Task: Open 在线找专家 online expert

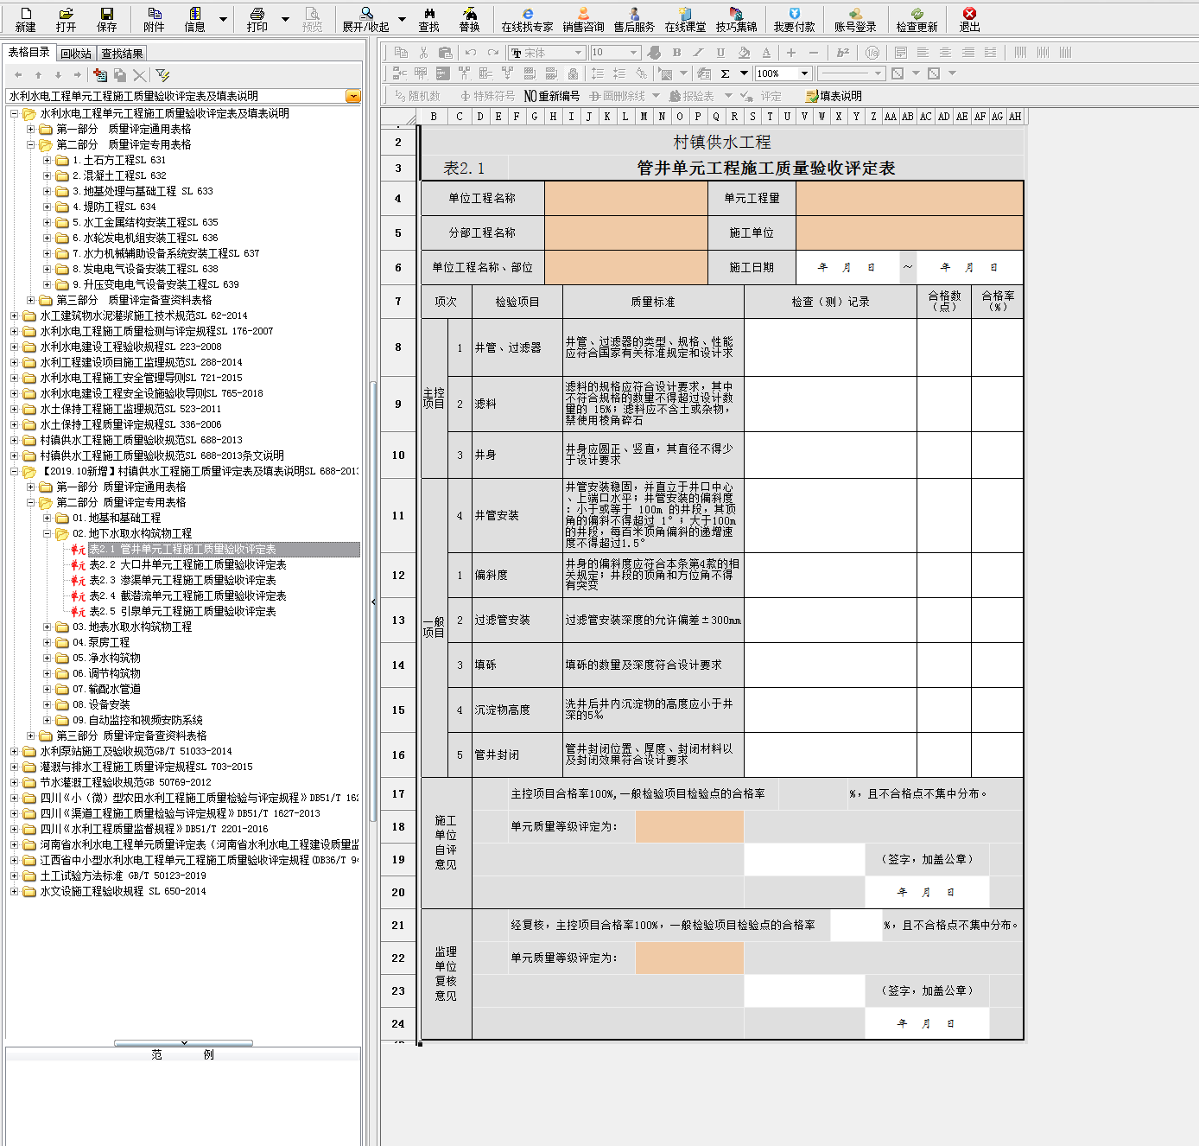Action: [x=527, y=19]
